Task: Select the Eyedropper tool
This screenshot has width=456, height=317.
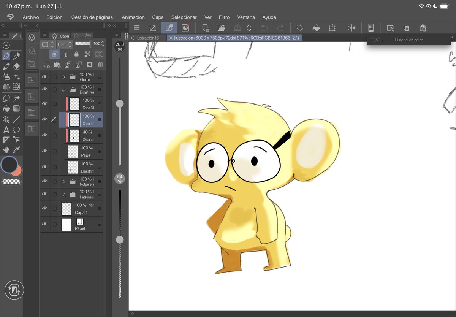Action: click(x=16, y=150)
